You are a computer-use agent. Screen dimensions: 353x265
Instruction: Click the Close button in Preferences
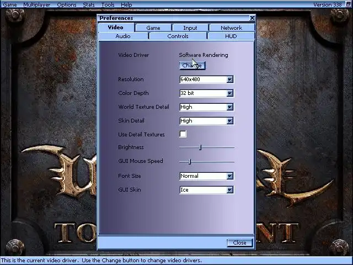[x=240, y=243]
